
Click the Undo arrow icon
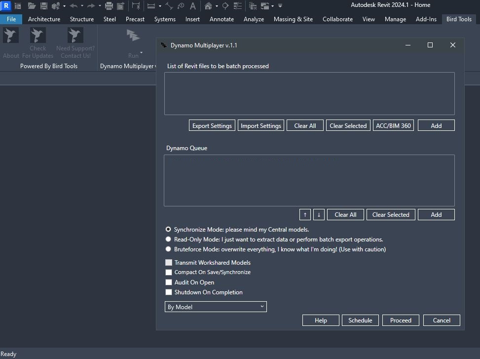pyautogui.click(x=74, y=6)
